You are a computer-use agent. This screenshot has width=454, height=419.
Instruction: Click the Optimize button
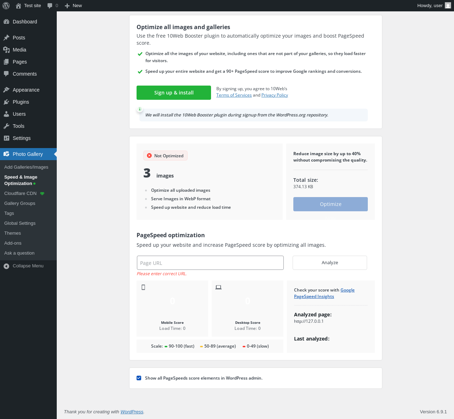(331, 204)
